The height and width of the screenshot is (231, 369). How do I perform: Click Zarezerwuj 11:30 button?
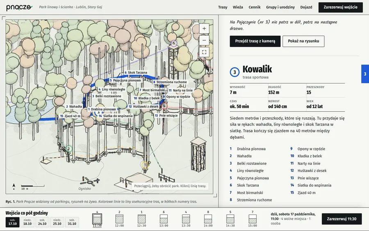342,219
